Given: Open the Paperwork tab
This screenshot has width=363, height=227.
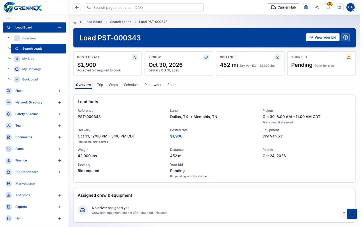Looking at the screenshot, I should pyautogui.click(x=153, y=85).
